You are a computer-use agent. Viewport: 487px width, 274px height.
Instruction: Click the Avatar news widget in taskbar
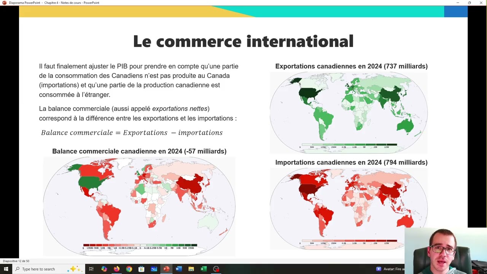pyautogui.click(x=390, y=269)
